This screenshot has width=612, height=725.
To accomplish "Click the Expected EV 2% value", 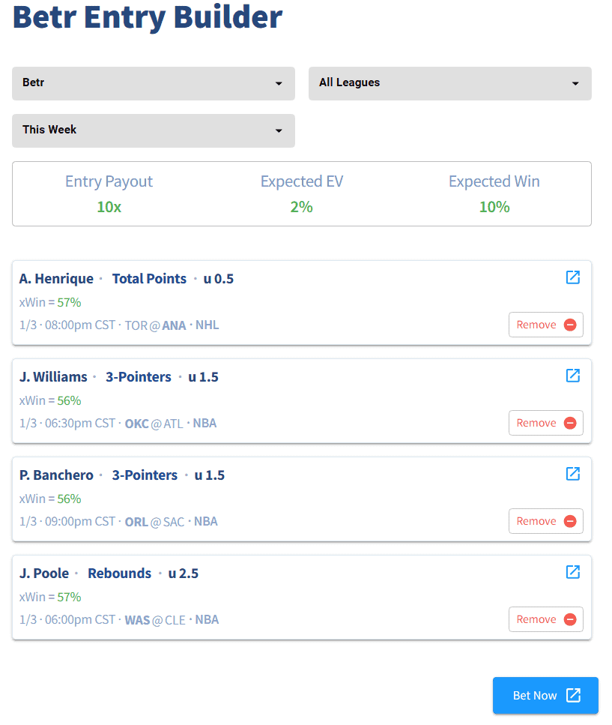I will coord(302,207).
